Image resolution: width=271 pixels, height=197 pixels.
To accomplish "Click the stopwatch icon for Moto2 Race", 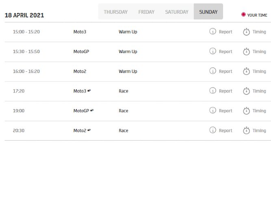I will point(246,131).
